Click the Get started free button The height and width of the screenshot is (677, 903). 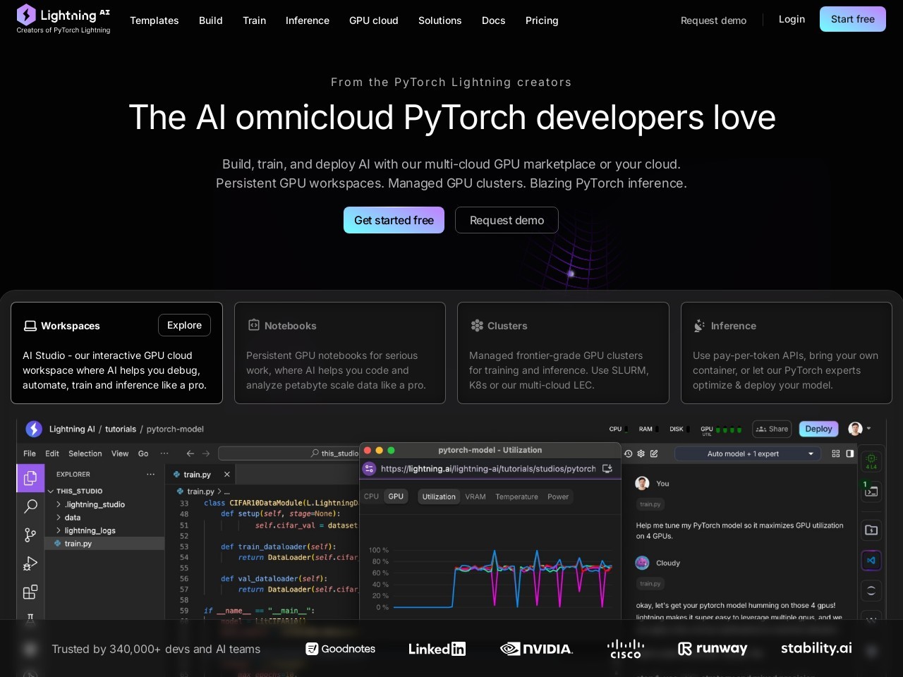click(394, 220)
